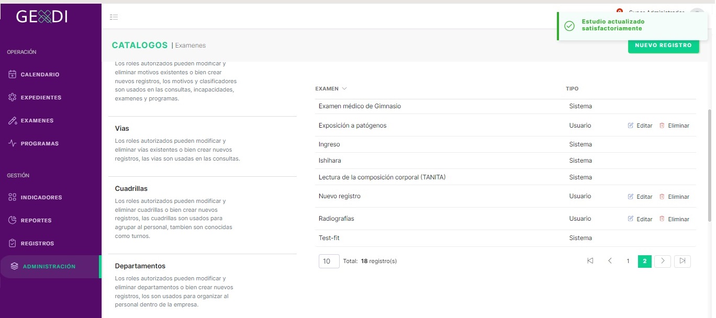716x318 pixels.
Task: Click the CATALOGOS page title
Action: [x=140, y=46]
